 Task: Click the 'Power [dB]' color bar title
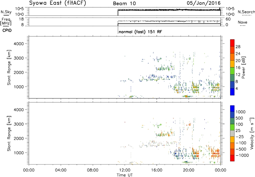click(x=243, y=67)
